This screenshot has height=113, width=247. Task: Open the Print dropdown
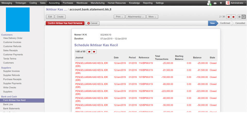(119, 17)
